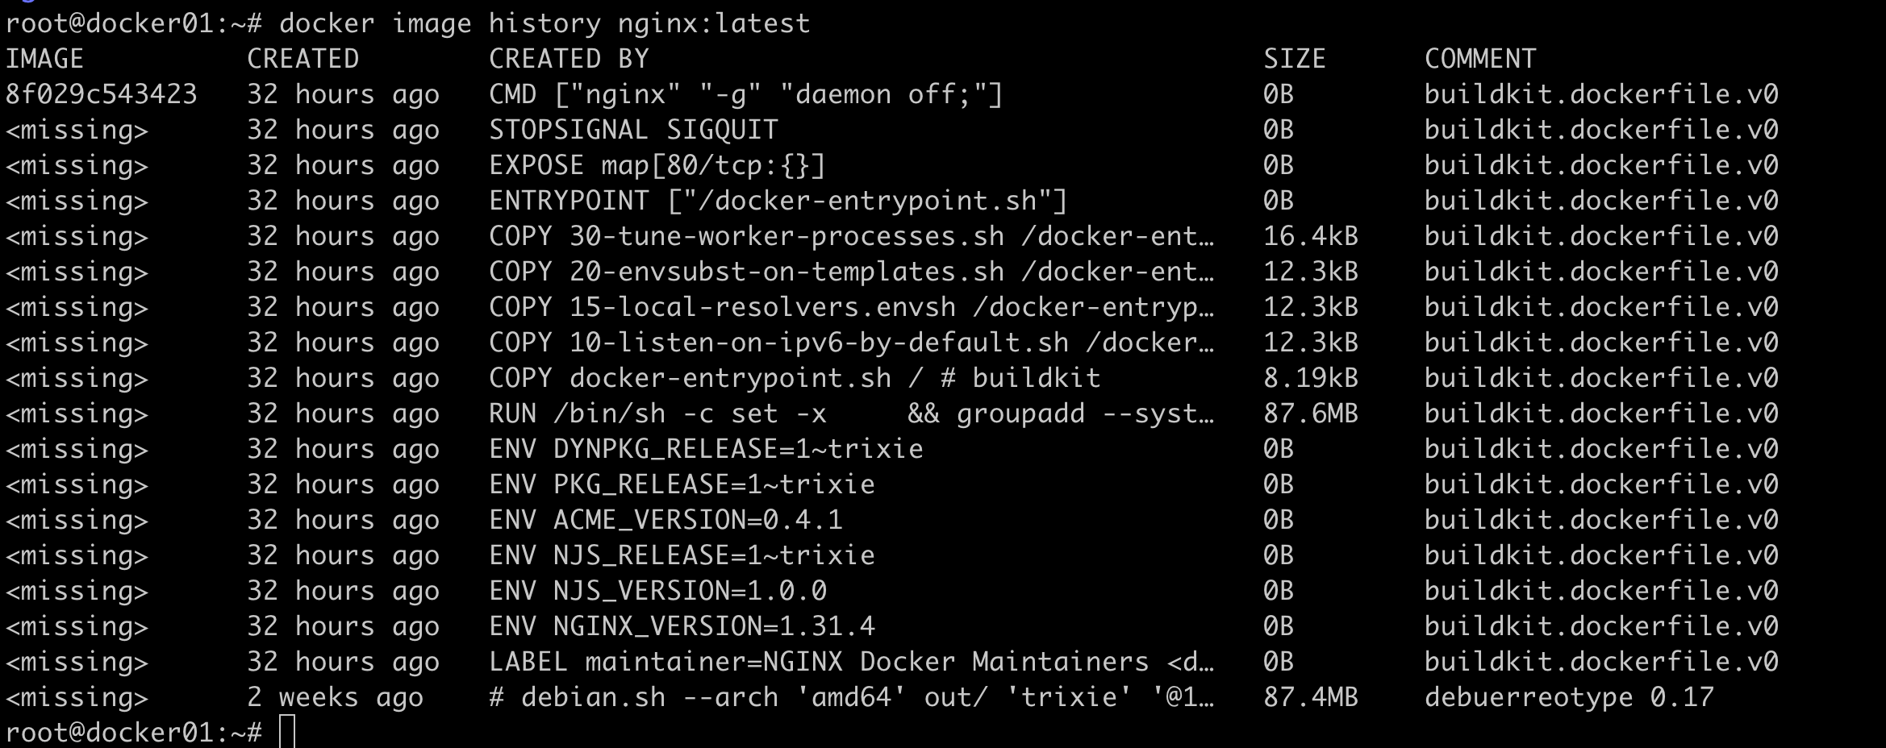Click the IMAGE column header
This screenshot has width=1886, height=748.
(x=45, y=59)
